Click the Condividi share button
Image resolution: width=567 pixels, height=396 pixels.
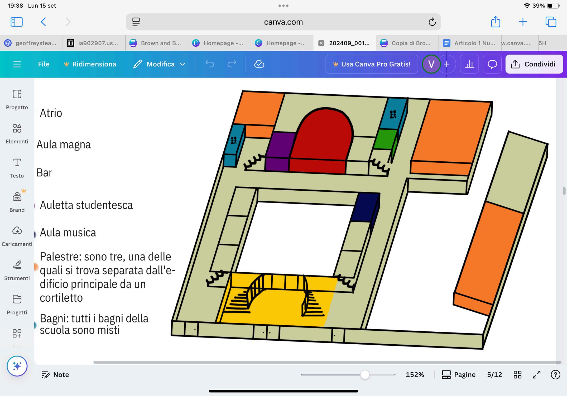tap(534, 64)
